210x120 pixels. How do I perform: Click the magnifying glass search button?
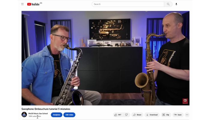click(168, 4)
